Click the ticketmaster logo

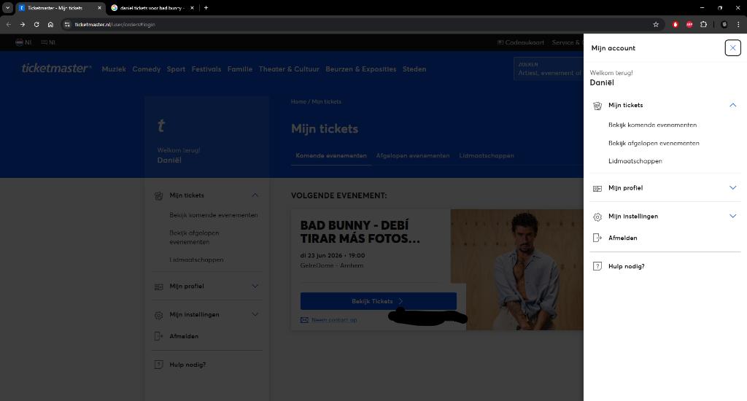click(56, 68)
